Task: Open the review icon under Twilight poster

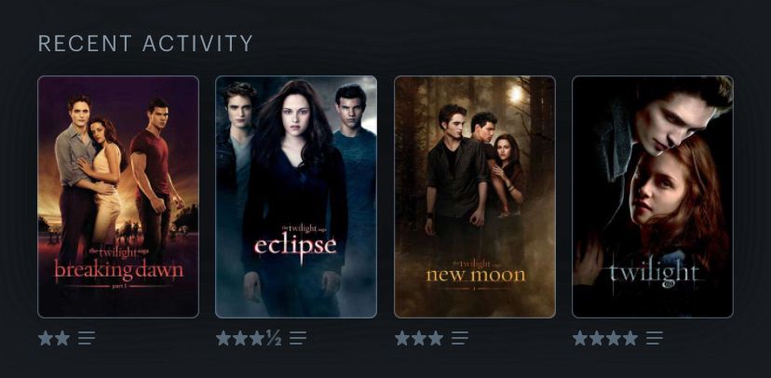Action: click(x=655, y=338)
